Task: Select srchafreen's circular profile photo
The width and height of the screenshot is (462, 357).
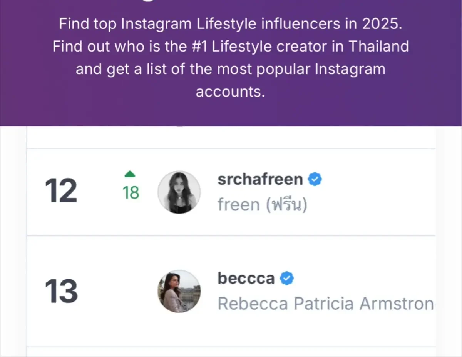Action: tap(179, 192)
